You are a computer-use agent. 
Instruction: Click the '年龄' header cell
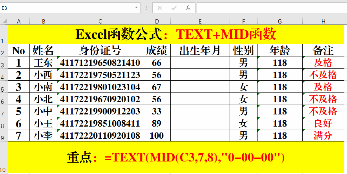click(x=280, y=50)
